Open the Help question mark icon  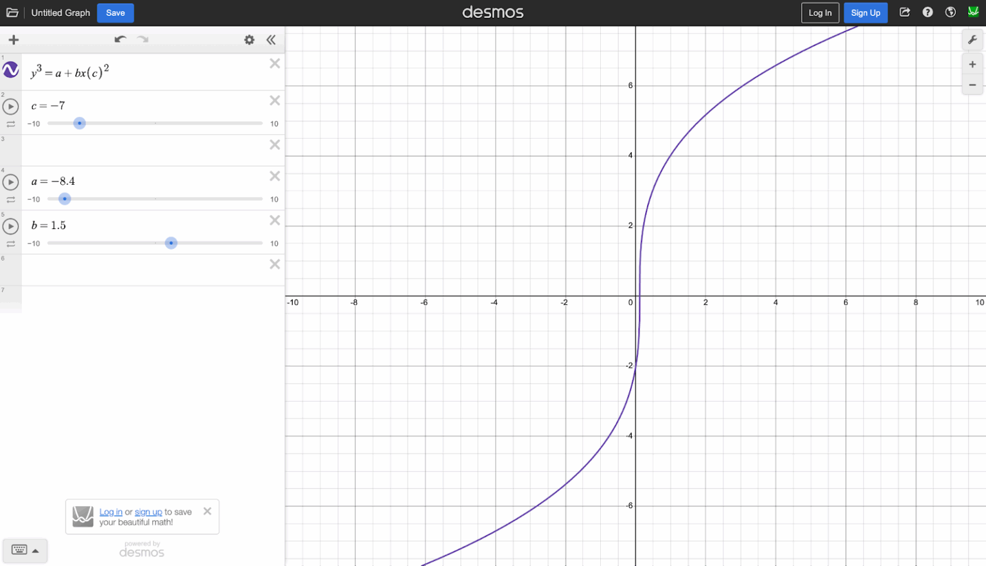[928, 12]
